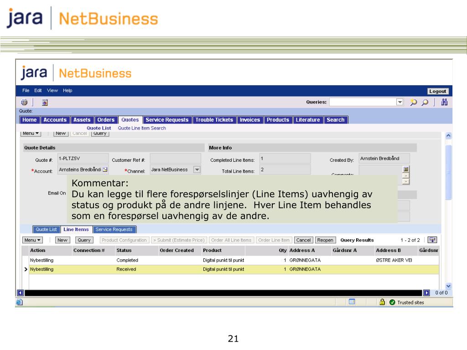Collapse the Quote form with up arrow

click(449, 136)
